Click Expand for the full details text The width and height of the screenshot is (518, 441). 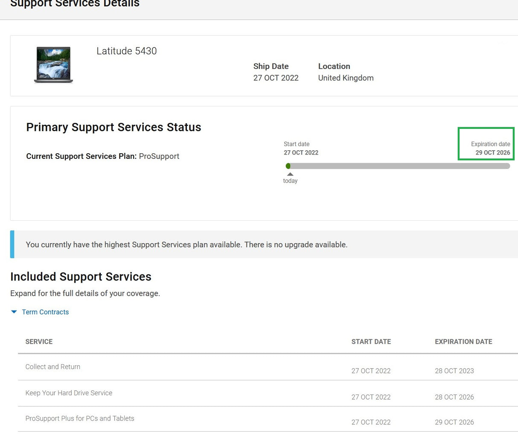85,294
